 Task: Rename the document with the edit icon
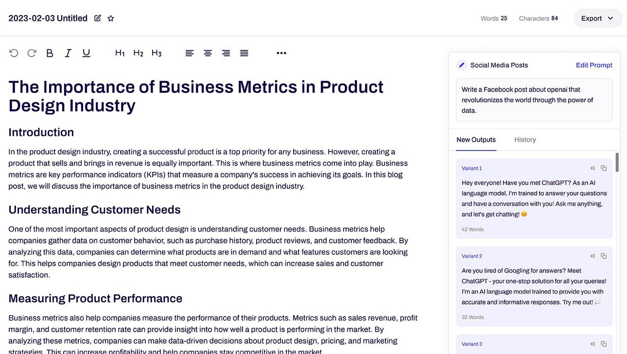pyautogui.click(x=98, y=18)
